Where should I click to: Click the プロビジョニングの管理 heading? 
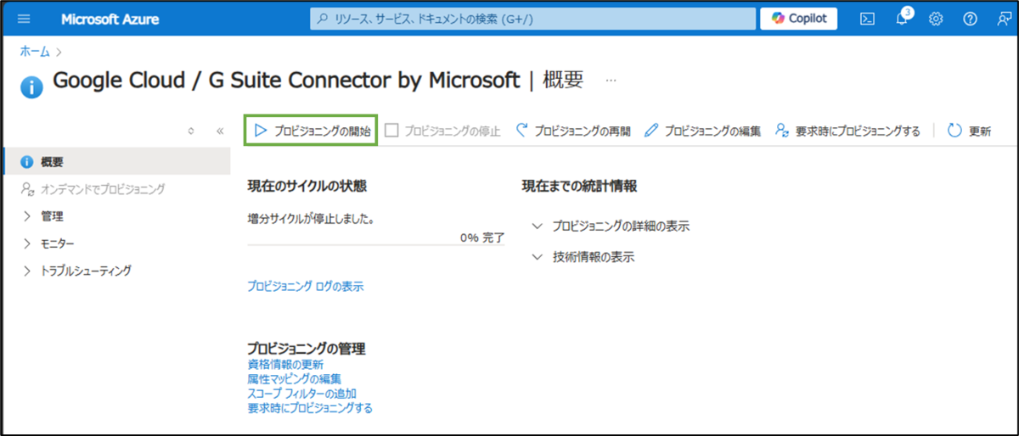point(306,349)
